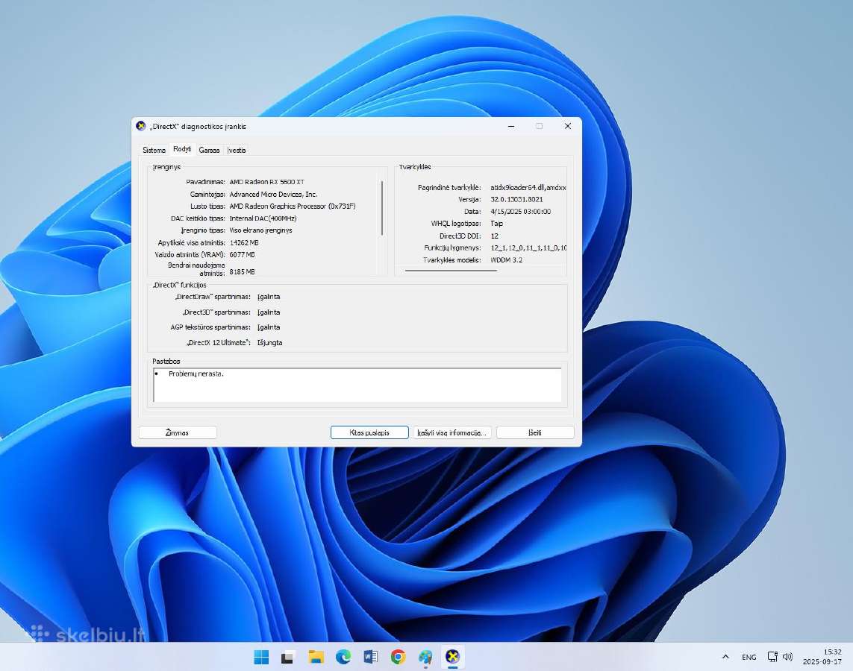Click the 8185 MB shared memory value
This screenshot has width=853, height=671.
point(242,271)
